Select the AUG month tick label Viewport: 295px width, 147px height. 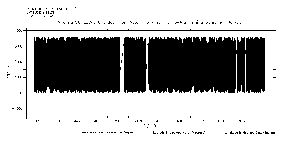[180, 121]
